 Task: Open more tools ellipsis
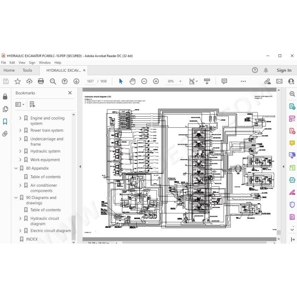point(243,81)
